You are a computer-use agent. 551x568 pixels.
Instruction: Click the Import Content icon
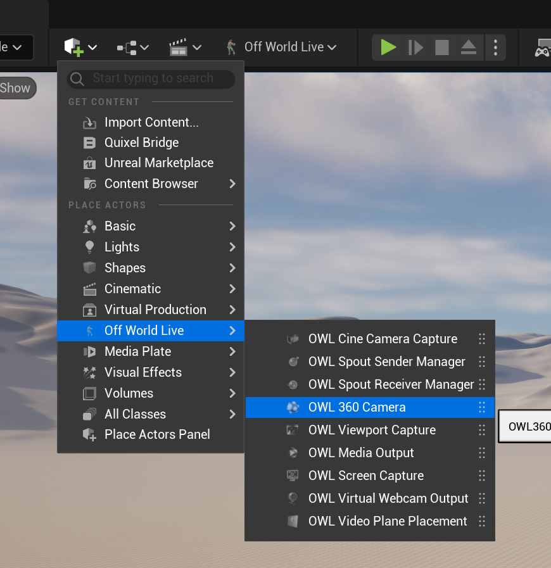89,123
